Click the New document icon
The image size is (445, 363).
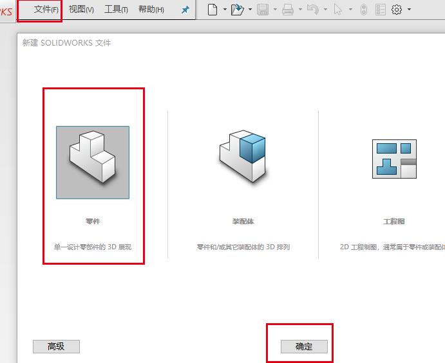point(213,10)
